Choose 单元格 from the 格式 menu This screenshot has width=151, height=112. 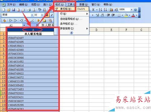pyautogui.click(x=71, y=9)
